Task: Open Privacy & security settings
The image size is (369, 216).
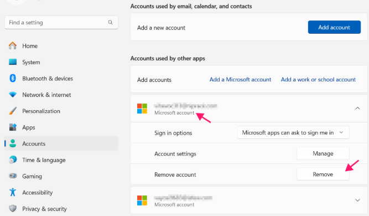Action: point(61,208)
